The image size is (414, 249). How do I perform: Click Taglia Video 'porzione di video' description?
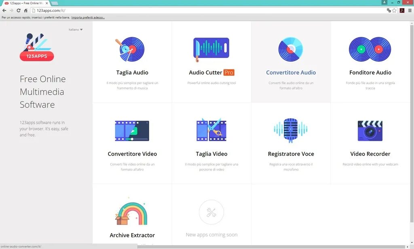(x=211, y=167)
